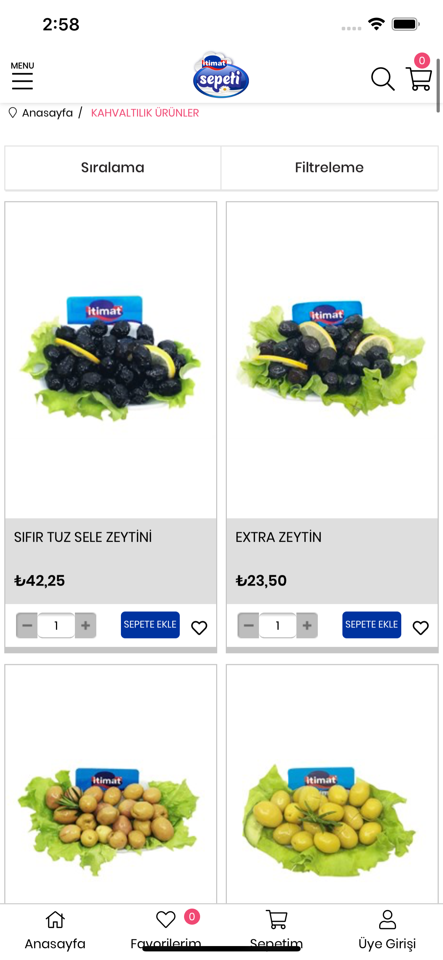Screen dimensions: 443x960
Task: Click KAHVALTILIK ÜRÜNLER breadcrumb
Action: [x=145, y=113]
